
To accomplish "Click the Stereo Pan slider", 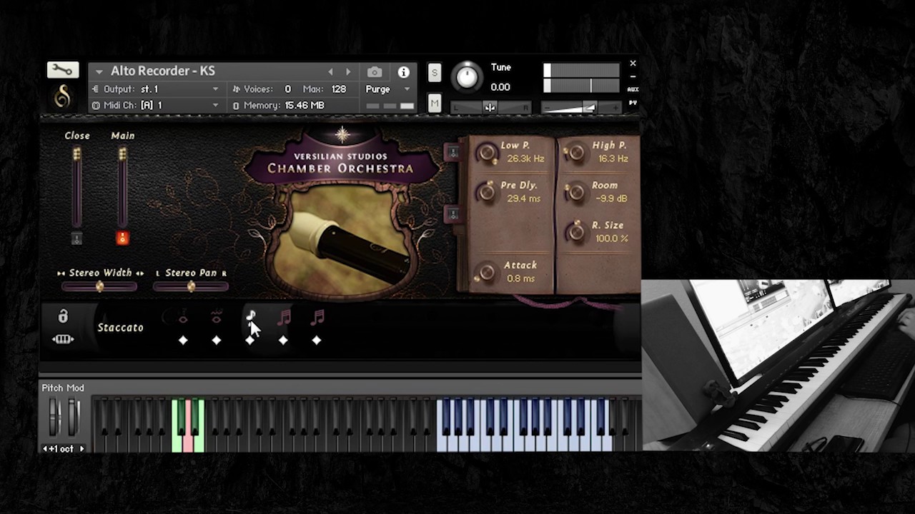I will 191,287.
